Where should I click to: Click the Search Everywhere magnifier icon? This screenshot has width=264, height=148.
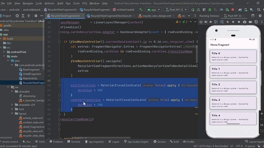click(259, 9)
